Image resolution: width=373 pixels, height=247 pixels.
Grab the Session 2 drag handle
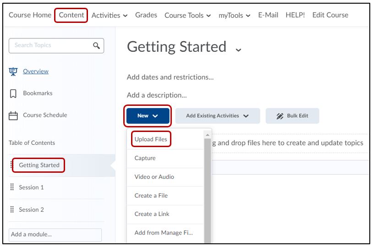click(12, 210)
